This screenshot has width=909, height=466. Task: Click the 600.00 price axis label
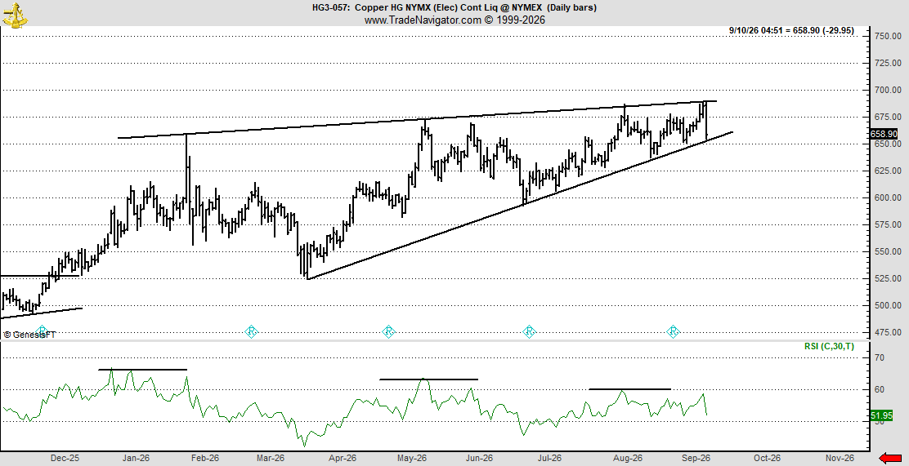pos(888,197)
